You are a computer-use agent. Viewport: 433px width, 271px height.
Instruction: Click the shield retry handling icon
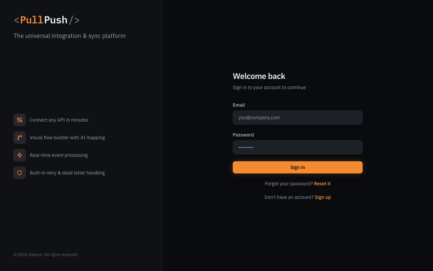coord(20,173)
